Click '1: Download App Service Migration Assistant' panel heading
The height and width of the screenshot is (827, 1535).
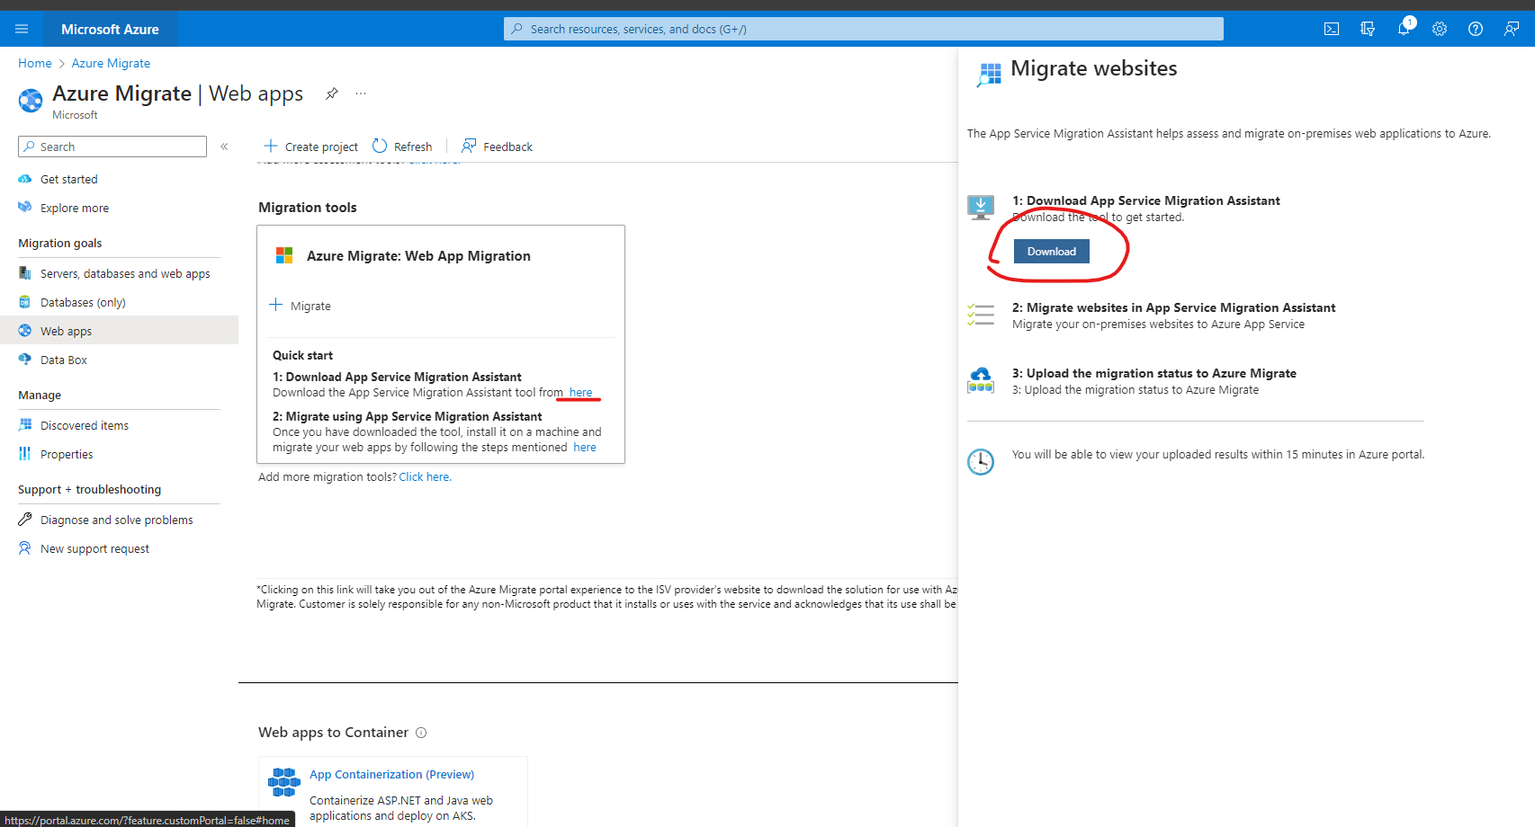click(1145, 201)
